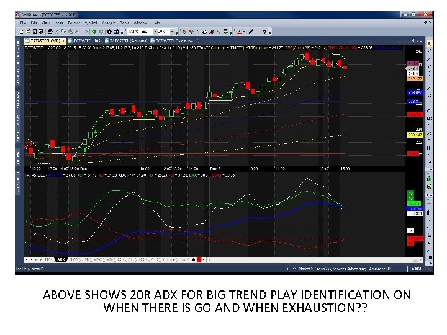
Task: Click the green Back navigation icon
Action: [94, 32]
